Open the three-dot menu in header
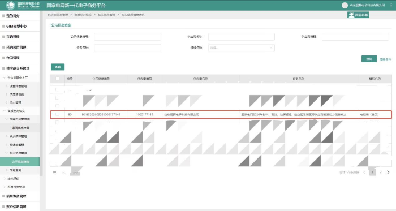This screenshot has width=396, height=211. 391,5
